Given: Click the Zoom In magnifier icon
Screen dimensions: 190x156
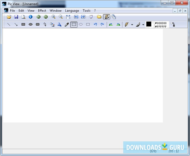Looking at the screenshot, I should pos(53,17).
